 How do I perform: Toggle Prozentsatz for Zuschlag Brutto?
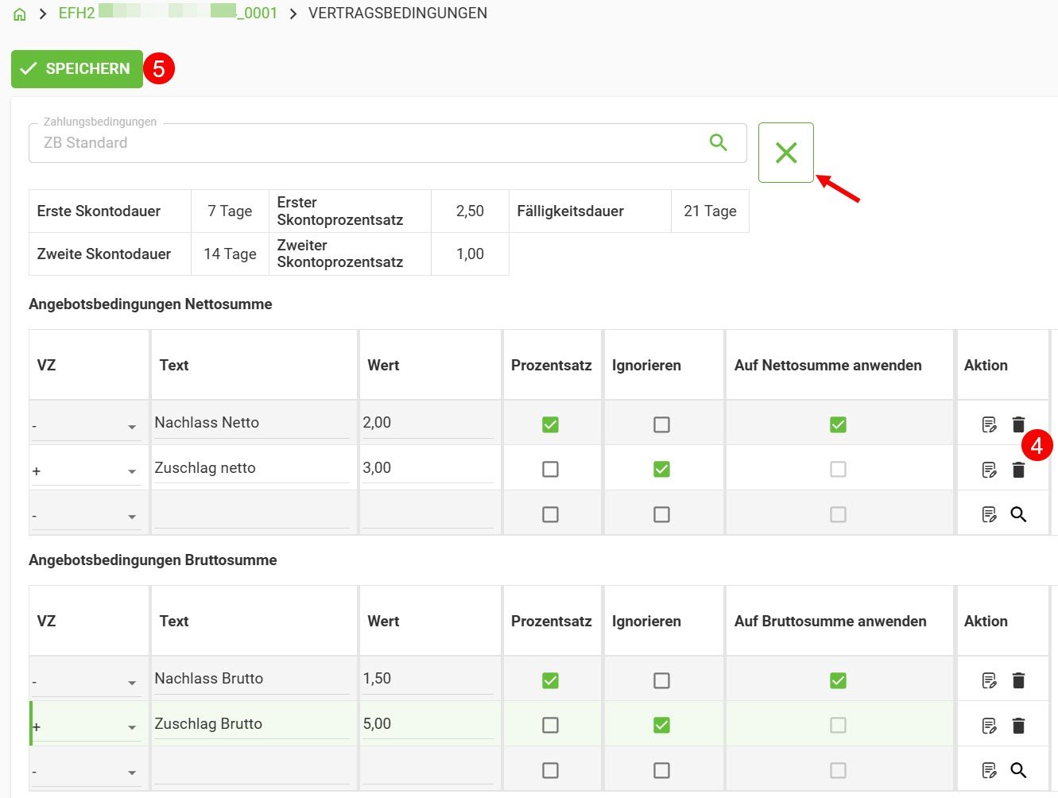551,724
